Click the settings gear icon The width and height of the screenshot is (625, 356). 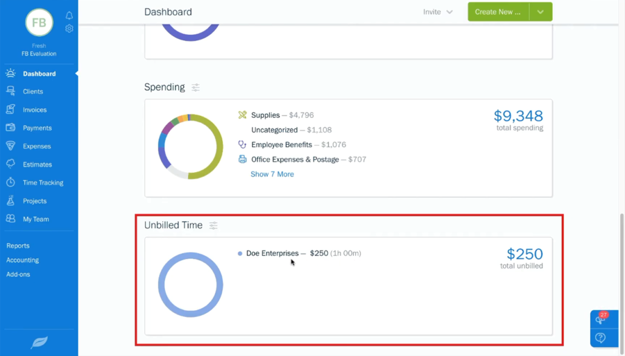[x=69, y=28]
